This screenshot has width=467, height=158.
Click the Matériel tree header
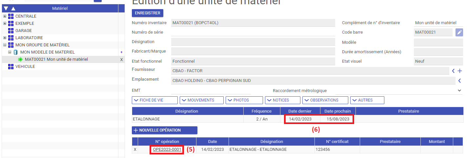60,8
